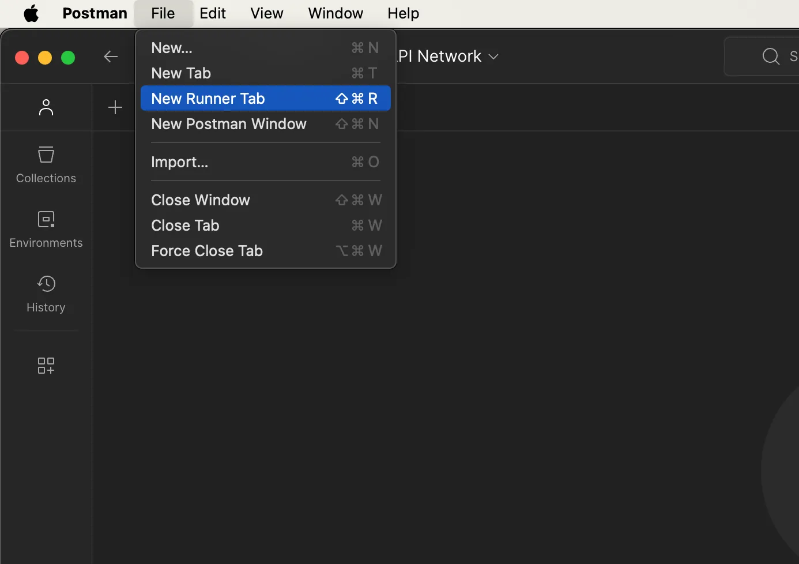Open the View menu in menu bar
The image size is (799, 564).
tap(266, 13)
